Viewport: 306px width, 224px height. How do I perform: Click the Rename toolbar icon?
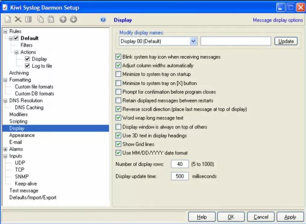(28, 19)
